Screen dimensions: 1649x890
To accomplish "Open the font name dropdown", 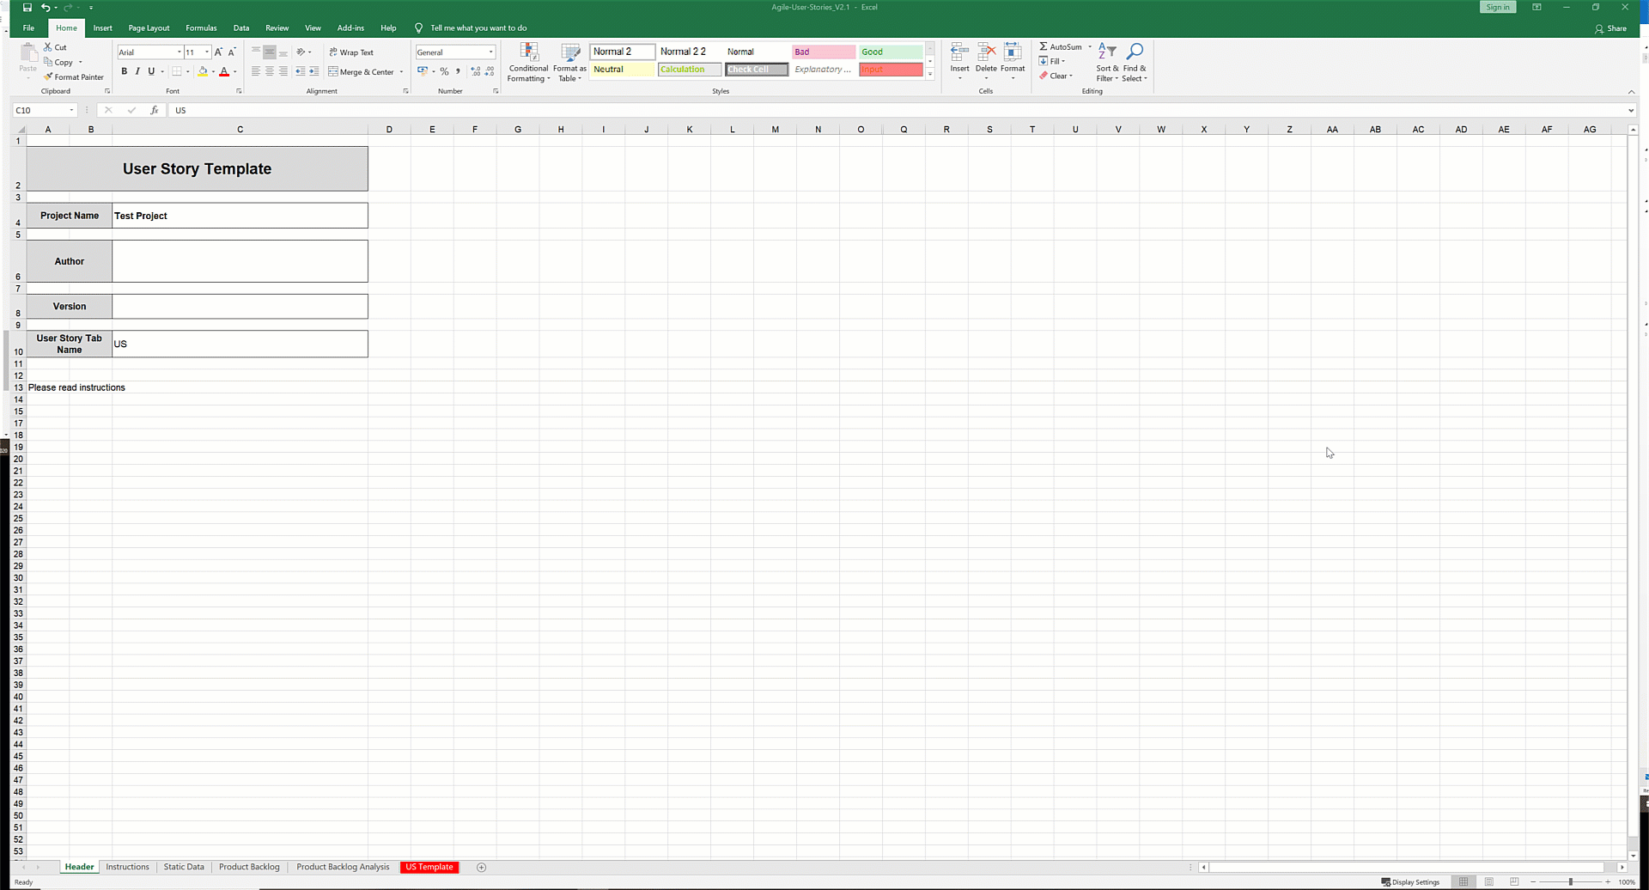I will pyautogui.click(x=179, y=52).
